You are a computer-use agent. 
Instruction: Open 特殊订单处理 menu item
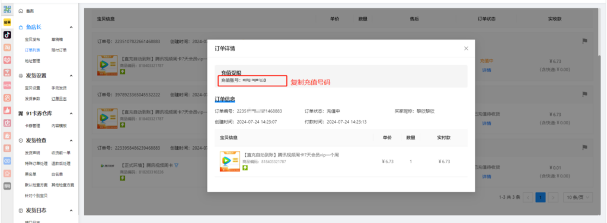click(x=36, y=163)
